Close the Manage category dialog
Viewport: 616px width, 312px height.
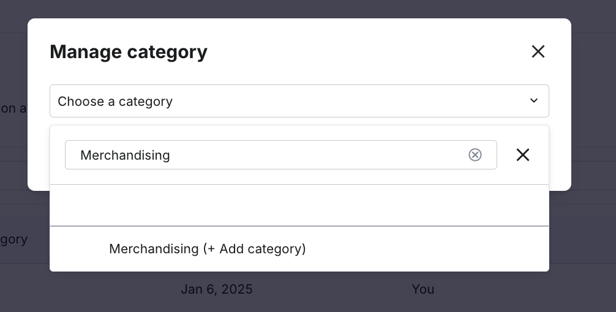click(x=538, y=51)
